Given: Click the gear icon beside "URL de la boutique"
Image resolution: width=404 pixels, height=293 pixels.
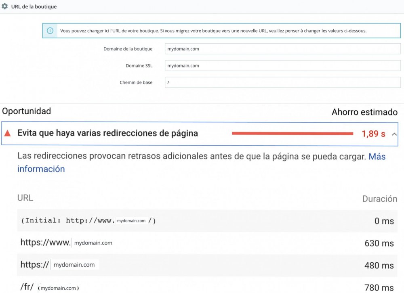Looking at the screenshot, I should click(x=5, y=6).
